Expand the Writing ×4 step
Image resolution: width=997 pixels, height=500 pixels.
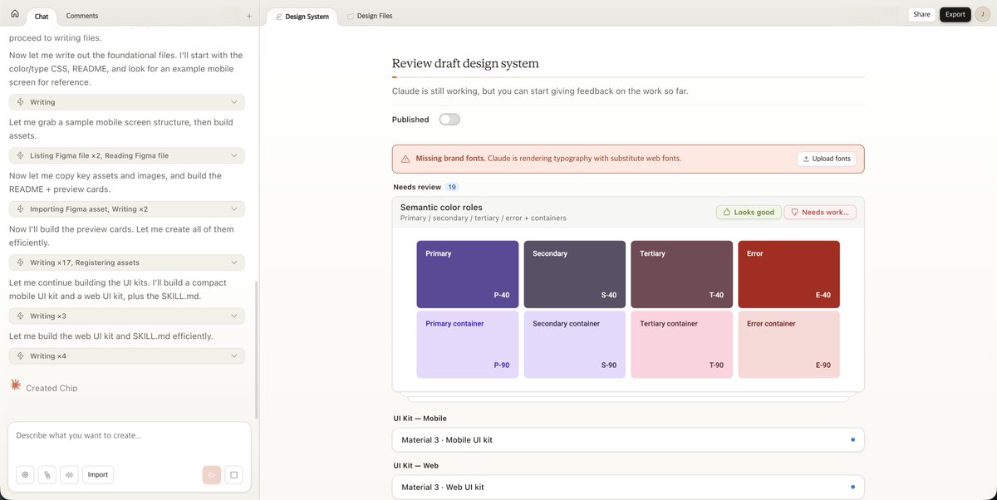coord(127,356)
